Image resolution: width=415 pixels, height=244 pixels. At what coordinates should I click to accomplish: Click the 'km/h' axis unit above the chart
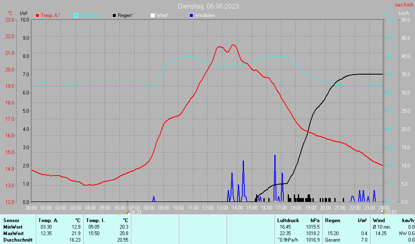point(404,13)
